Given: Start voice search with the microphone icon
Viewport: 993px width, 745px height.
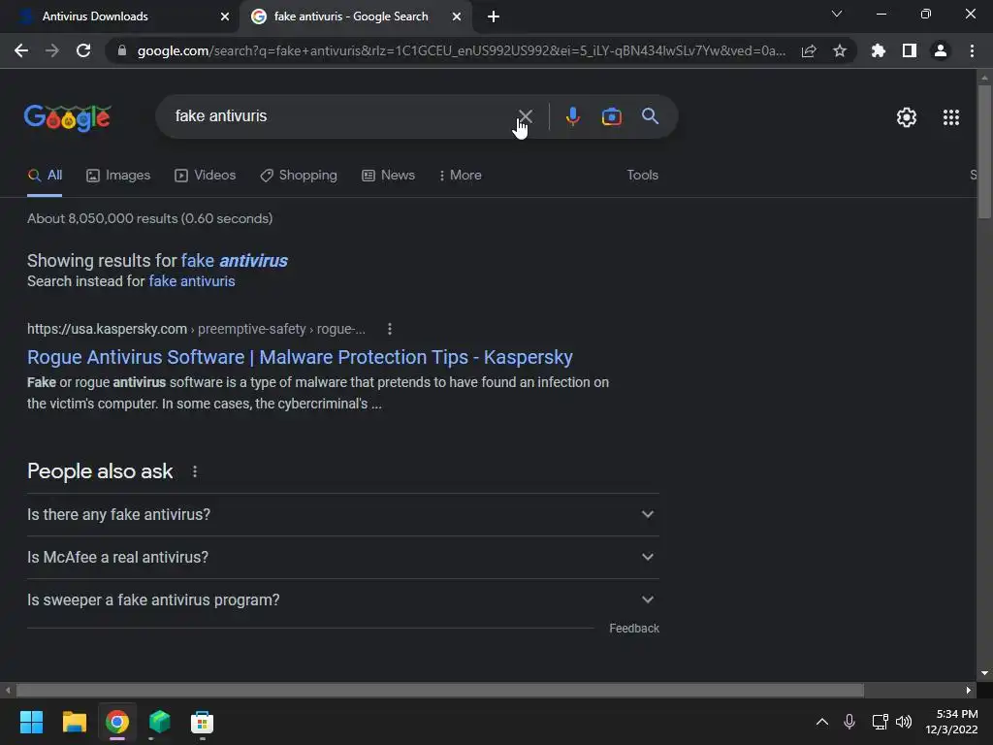Looking at the screenshot, I should pos(572,116).
